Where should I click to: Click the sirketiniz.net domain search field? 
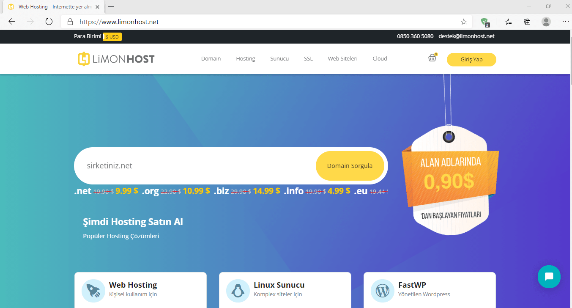(x=194, y=166)
